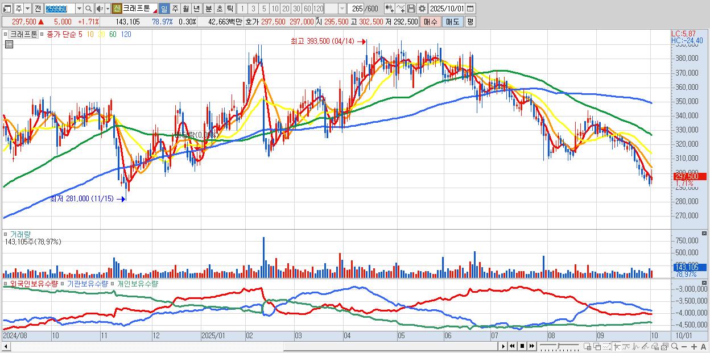Image resolution: width=710 pixels, height=353 pixels.
Task: Click the eraser delete drawings icon
Action: point(655,347)
